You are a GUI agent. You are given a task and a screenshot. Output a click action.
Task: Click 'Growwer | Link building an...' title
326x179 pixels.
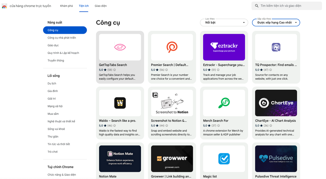pos(171,177)
